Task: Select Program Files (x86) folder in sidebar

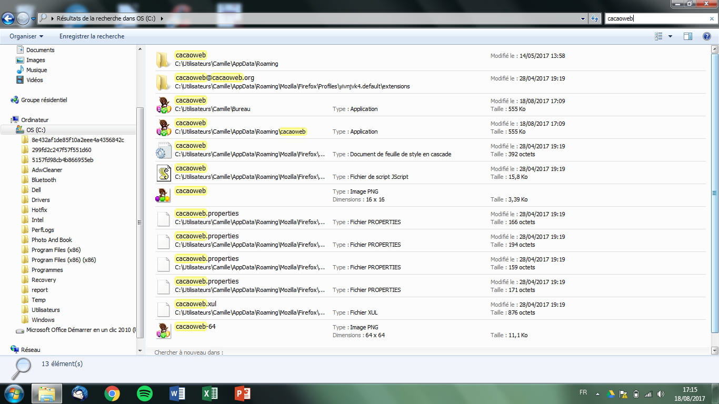Action: [x=56, y=250]
